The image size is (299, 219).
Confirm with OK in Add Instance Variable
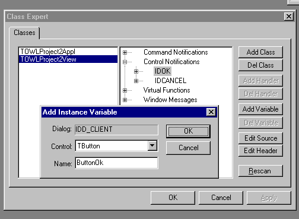[188, 131]
